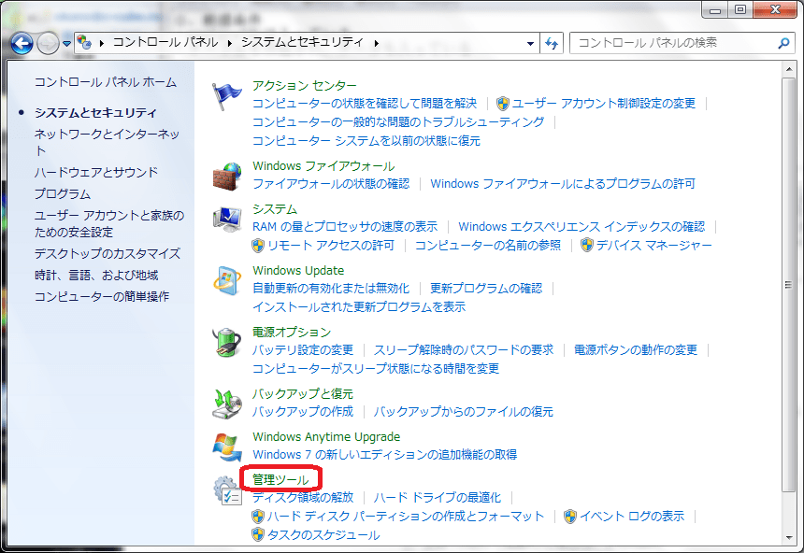The width and height of the screenshot is (804, 553).
Task: Click コンピューターの状態を確認して問題を解決
Action: [x=365, y=104]
